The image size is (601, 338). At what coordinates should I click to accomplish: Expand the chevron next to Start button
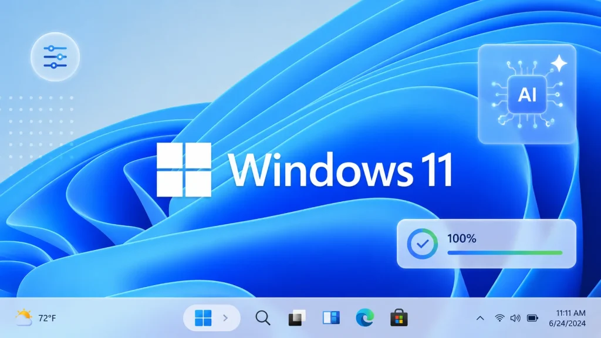pos(225,317)
